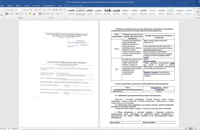Image resolution: width=200 pixels, height=130 pixels.
Task: Align text right
Action: (46, 14)
